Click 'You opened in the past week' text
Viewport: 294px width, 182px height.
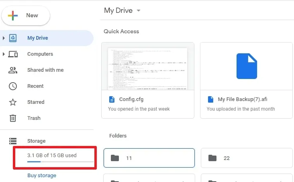coord(139,109)
